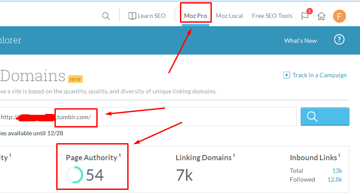Open the 12.8k followed links
This screenshot has width=360, height=196.
[x=335, y=179]
